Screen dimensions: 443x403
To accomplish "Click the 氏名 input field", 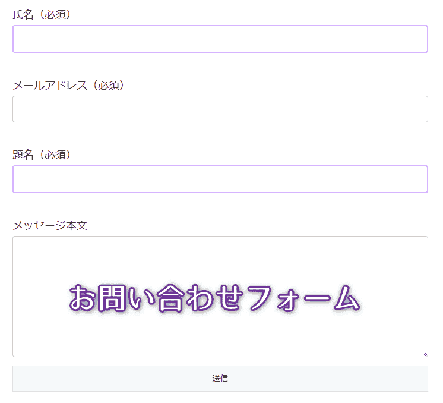I will [220, 39].
